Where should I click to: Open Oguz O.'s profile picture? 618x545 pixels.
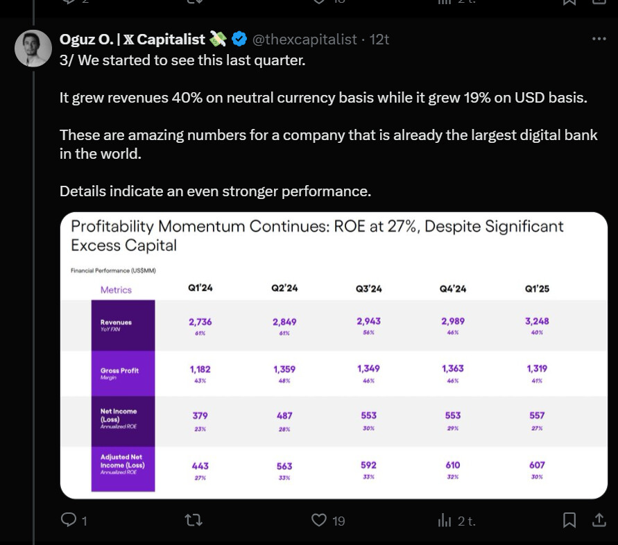click(33, 49)
